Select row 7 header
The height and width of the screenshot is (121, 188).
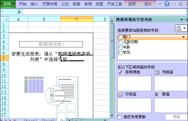click(4, 58)
